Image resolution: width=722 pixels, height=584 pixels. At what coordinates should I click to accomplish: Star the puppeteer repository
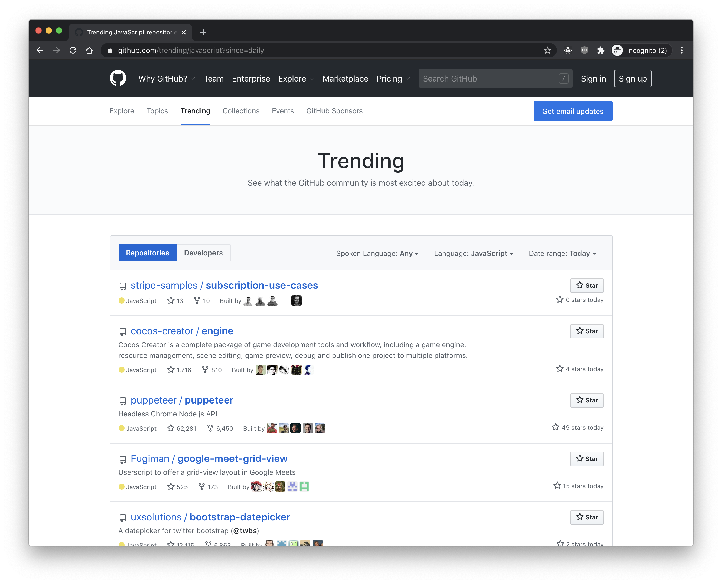click(587, 400)
